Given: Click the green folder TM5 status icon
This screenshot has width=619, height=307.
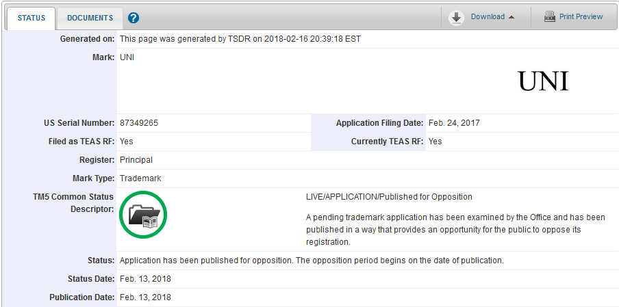Looking at the screenshot, I should (x=143, y=215).
